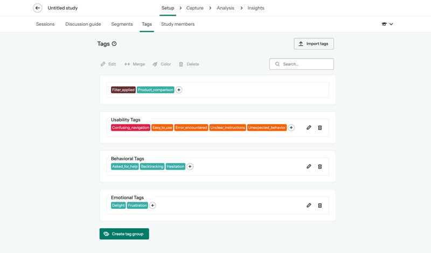Switch to the Sessions tab
This screenshot has height=253, width=431.
click(x=45, y=24)
